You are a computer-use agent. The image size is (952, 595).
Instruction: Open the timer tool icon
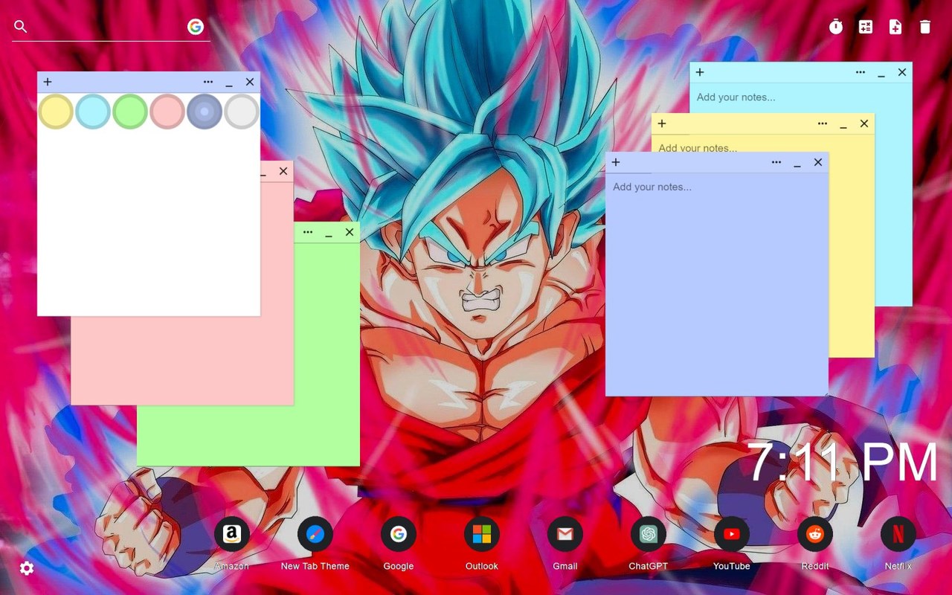(836, 27)
